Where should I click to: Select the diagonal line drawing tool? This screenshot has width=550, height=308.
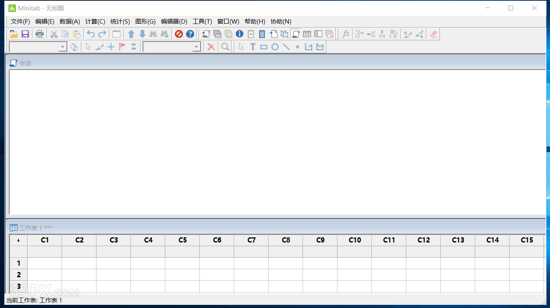286,47
